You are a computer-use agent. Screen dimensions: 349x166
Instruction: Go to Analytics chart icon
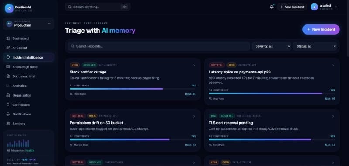point(8,86)
